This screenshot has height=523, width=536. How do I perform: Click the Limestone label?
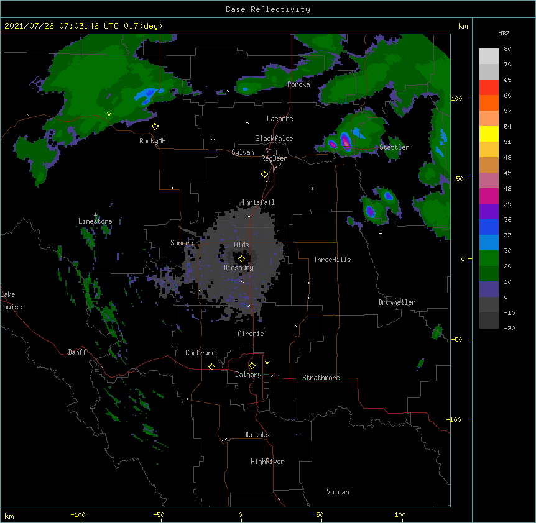(x=95, y=221)
